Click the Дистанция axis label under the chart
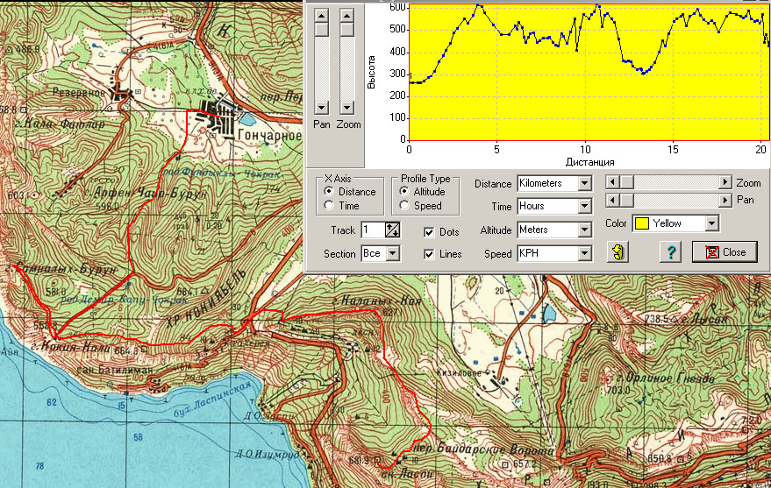 589,161
